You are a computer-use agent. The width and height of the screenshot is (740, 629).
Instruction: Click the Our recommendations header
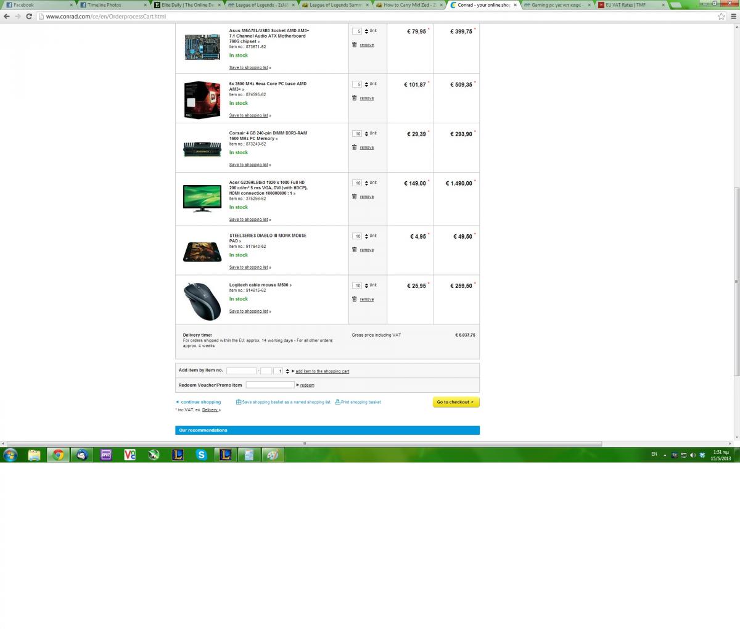(x=327, y=430)
